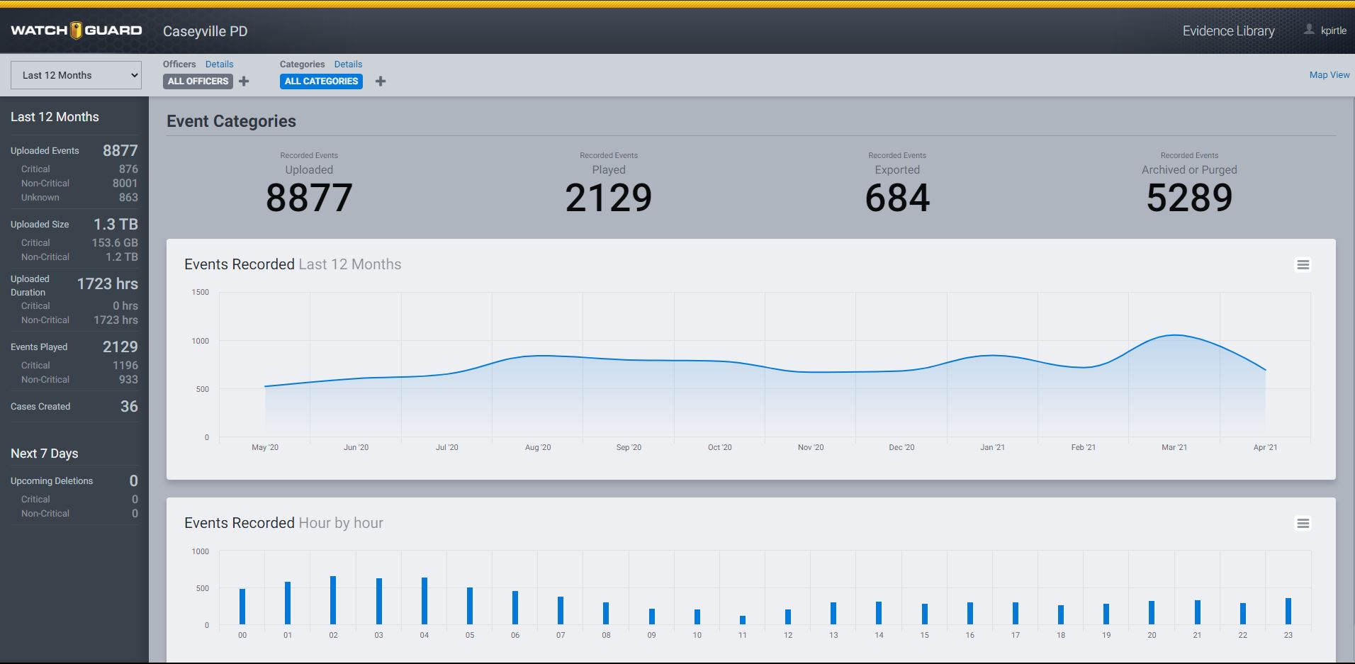The height and width of the screenshot is (664, 1355).
Task: Click Cases Created count in sidebar
Action: pos(129,407)
